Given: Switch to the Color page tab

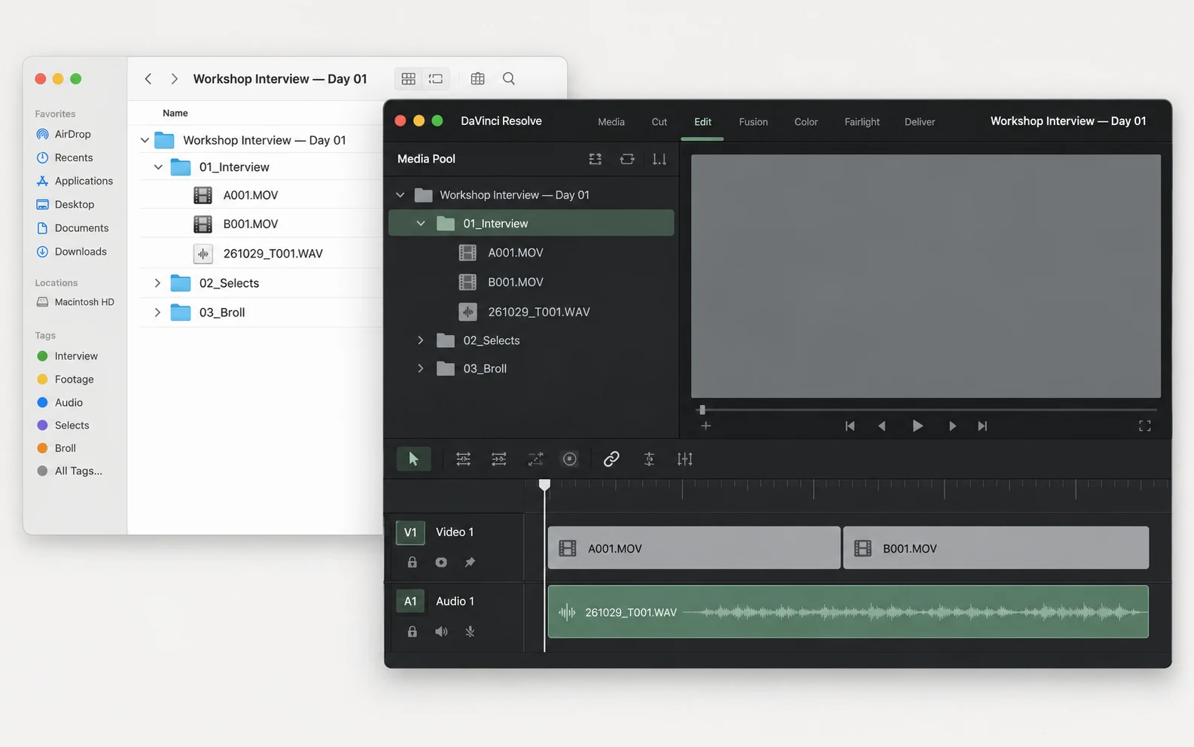Looking at the screenshot, I should [806, 122].
